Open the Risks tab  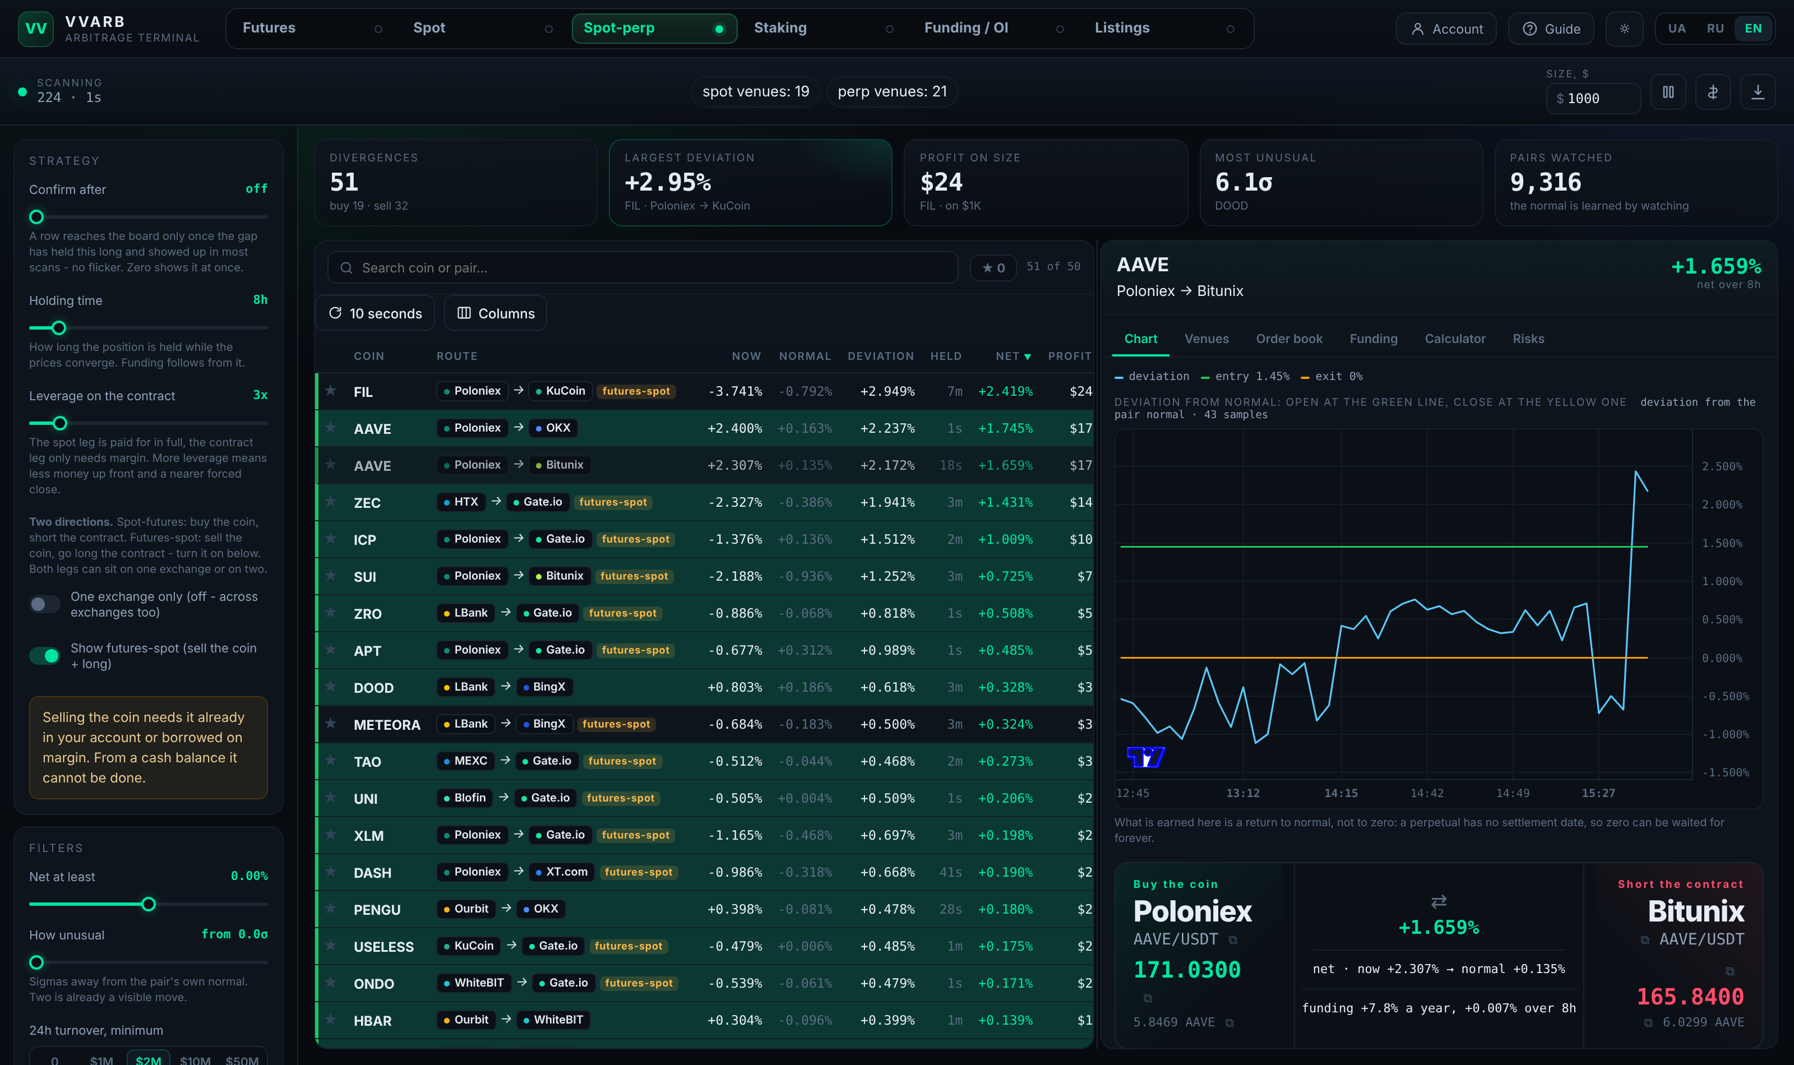pos(1528,339)
